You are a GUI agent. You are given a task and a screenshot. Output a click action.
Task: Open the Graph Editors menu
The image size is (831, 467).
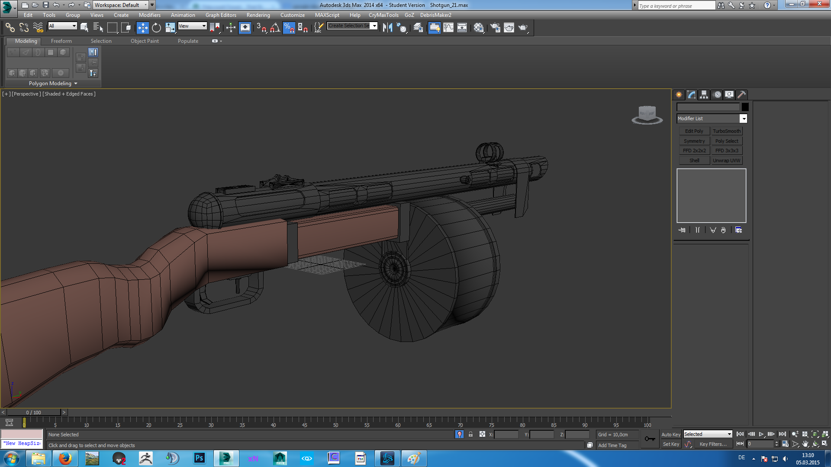tap(221, 15)
